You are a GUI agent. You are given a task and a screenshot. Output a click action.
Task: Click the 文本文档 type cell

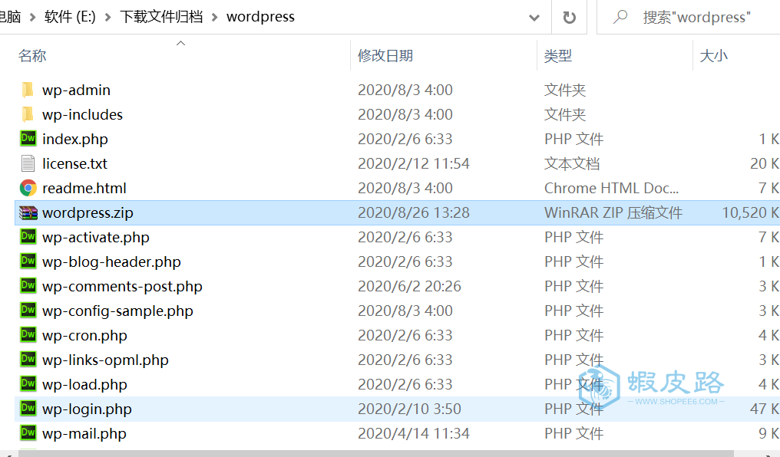click(x=572, y=163)
